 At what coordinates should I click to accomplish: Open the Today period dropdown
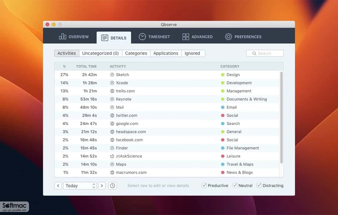pos(80,186)
